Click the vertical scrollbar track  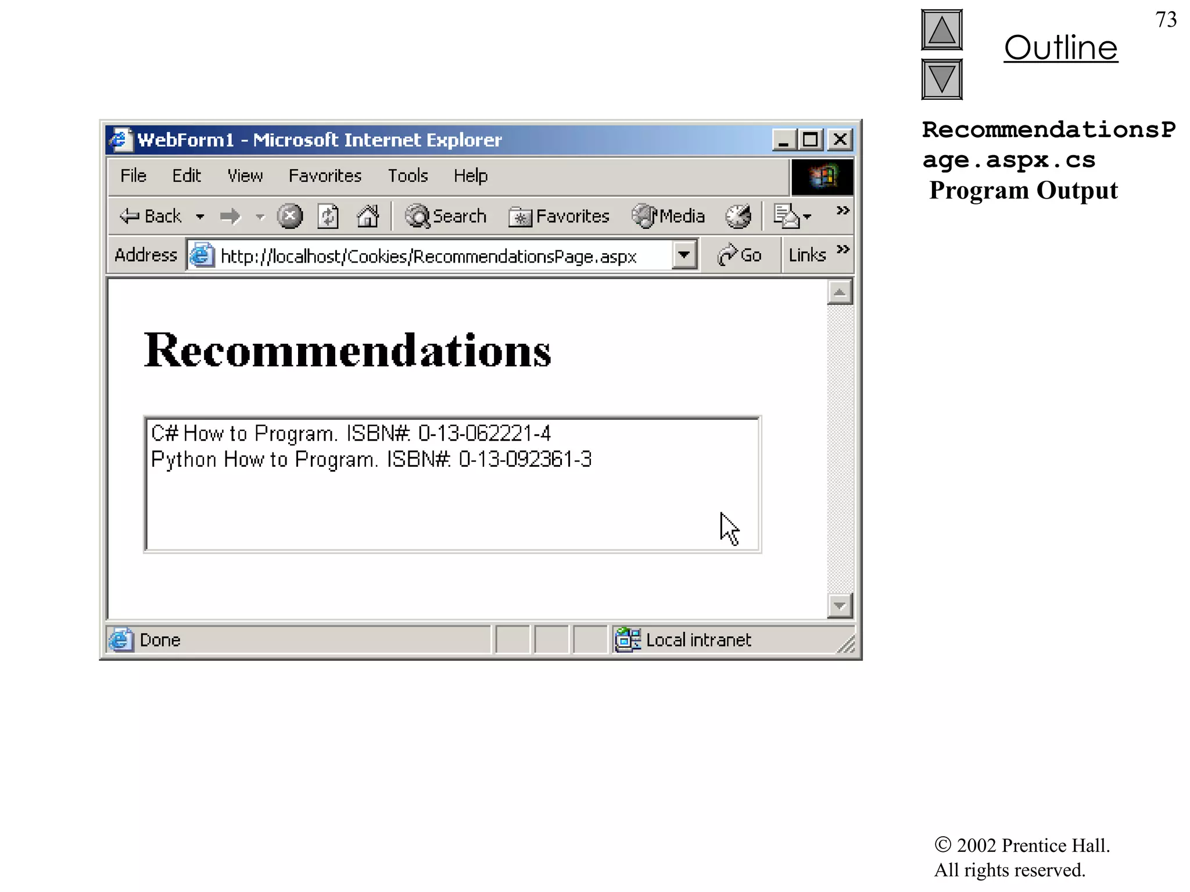pos(840,449)
